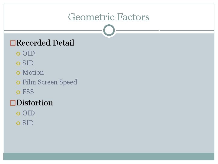Click the yellow circle bullet beside FSS
The width and height of the screenshot is (218, 164).
point(18,92)
